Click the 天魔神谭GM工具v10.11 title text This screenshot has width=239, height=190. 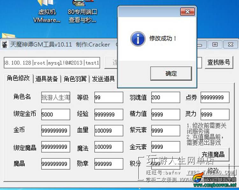click(x=41, y=45)
